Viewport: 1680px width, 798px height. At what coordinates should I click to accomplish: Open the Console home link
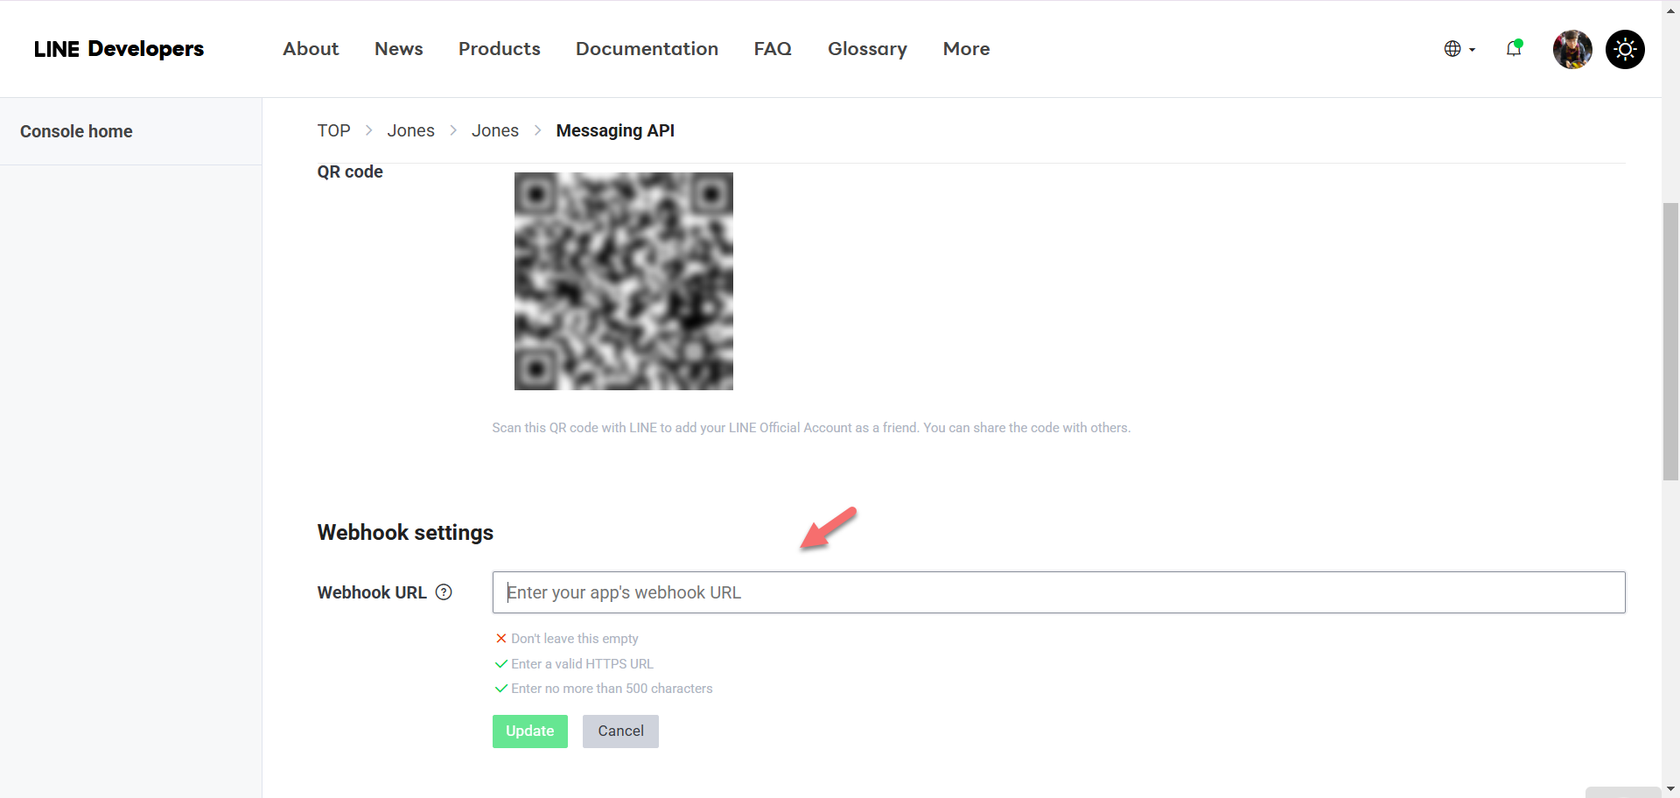click(x=76, y=131)
